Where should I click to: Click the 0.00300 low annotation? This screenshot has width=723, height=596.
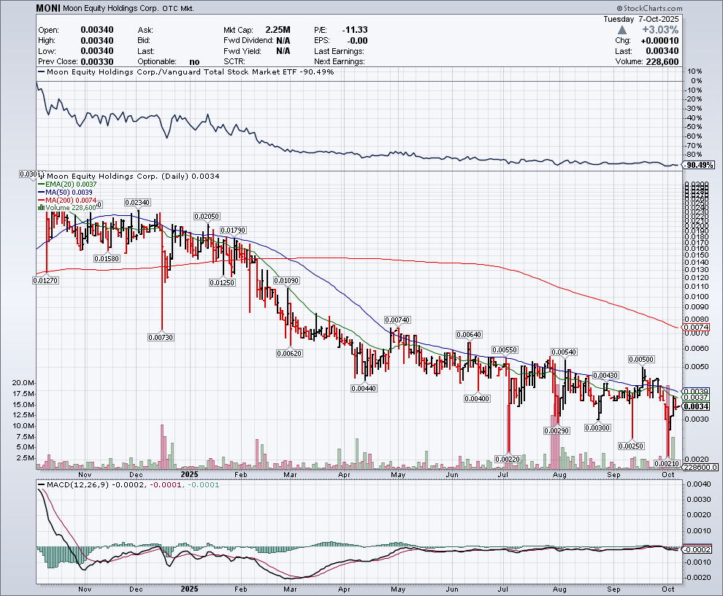point(597,428)
